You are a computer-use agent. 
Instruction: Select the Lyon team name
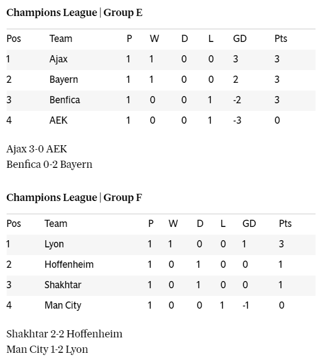point(54,244)
